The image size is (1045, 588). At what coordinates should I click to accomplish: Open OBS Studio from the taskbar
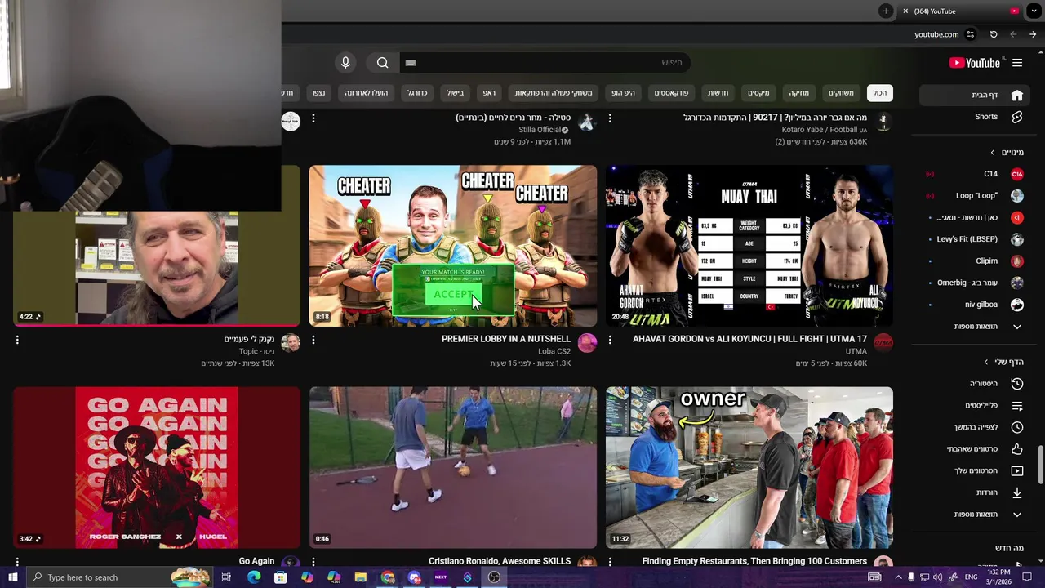tap(494, 577)
